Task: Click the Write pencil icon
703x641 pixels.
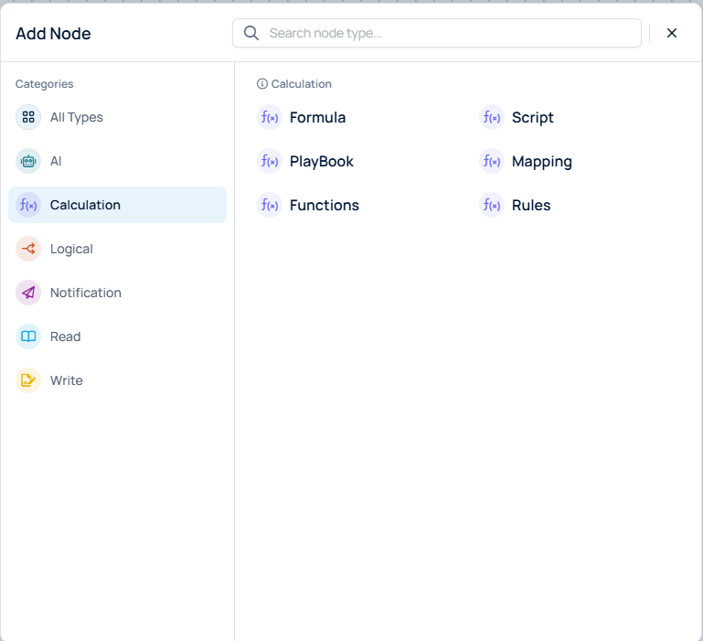Action: [28, 380]
